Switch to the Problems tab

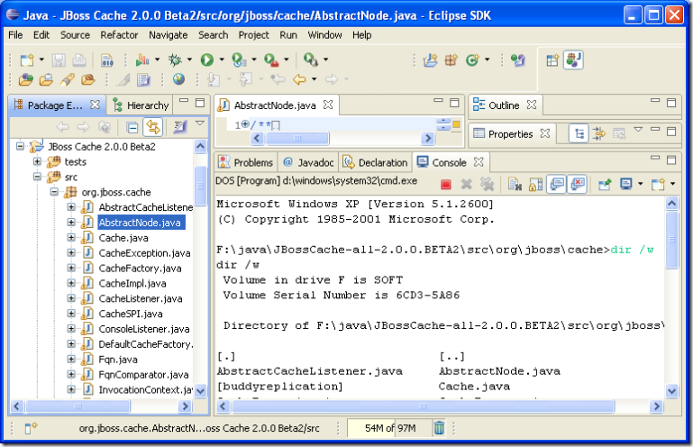tap(246, 163)
